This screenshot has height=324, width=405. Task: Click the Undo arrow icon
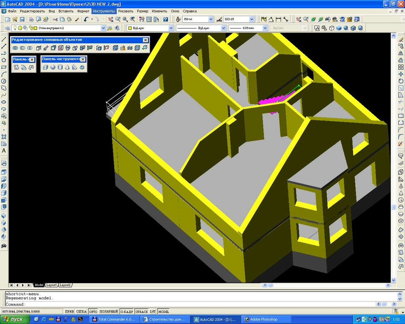[x=86, y=19]
